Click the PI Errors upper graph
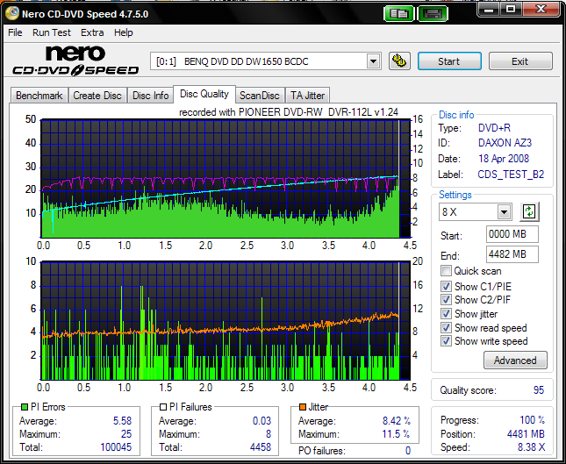Image resolution: width=566 pixels, height=464 pixels. pyautogui.click(x=226, y=178)
